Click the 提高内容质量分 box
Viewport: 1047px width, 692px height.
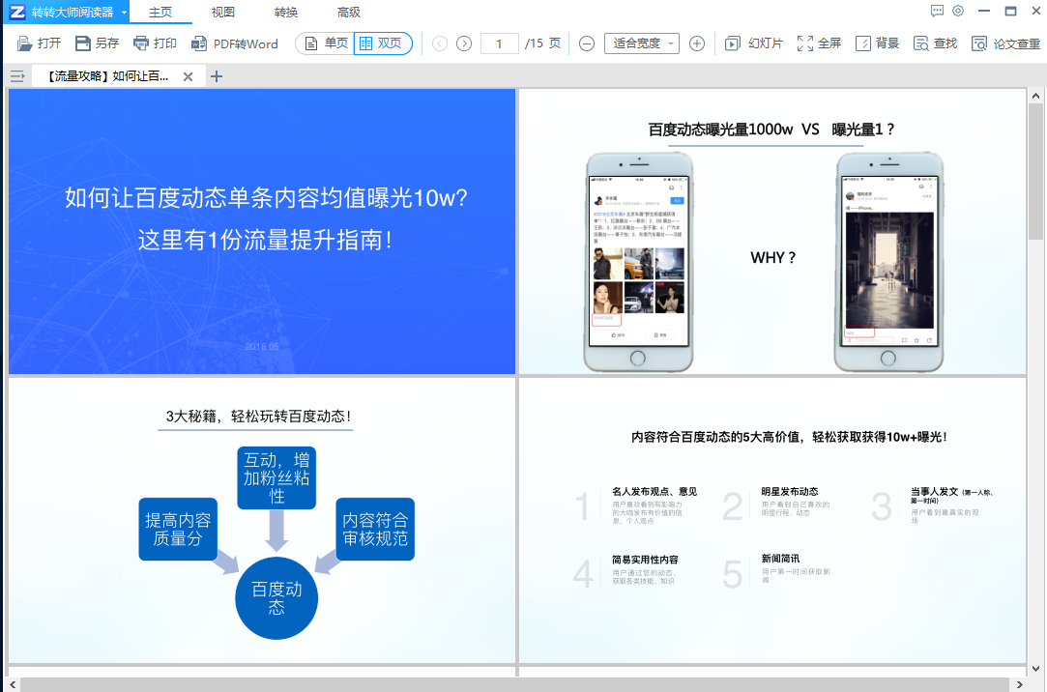(x=178, y=530)
